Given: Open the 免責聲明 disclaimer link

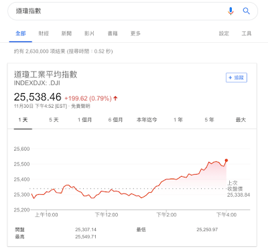Looking at the screenshot, I should tap(80, 106).
